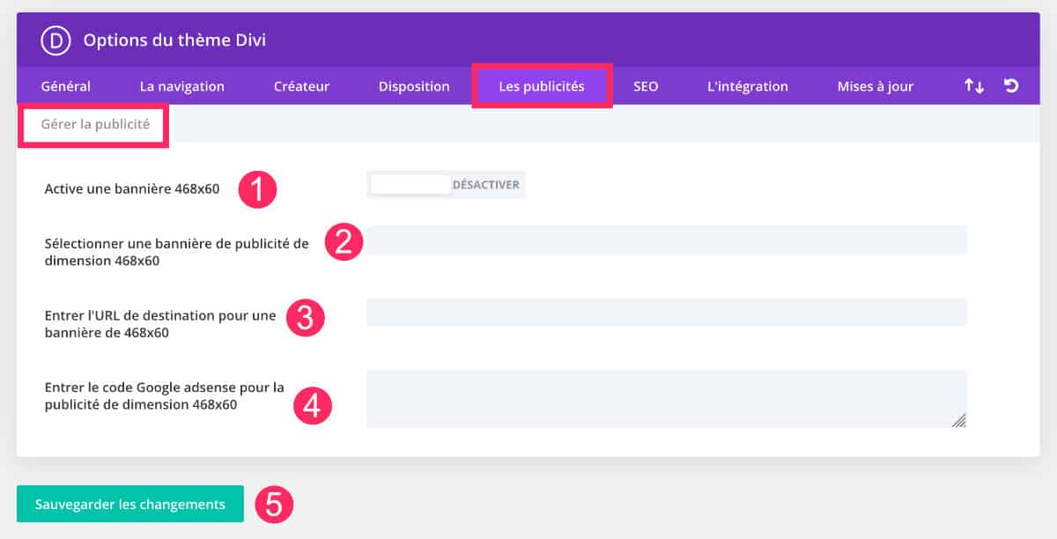Switch to the La navigation tab
This screenshot has height=539, width=1057.
182,86
